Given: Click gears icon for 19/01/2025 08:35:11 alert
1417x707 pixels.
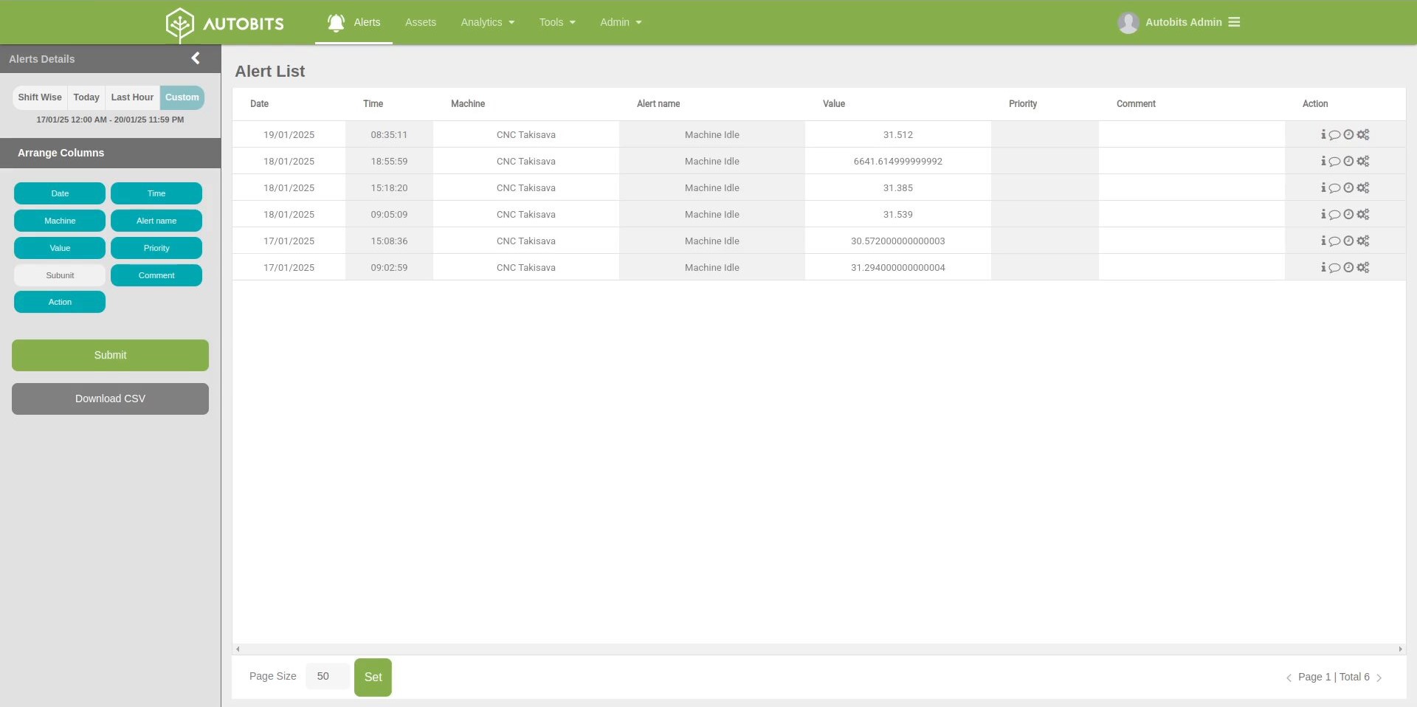Looking at the screenshot, I should point(1363,134).
